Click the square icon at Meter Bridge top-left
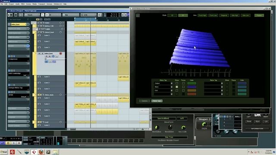This screenshot has height=155, width=276. click(138, 15)
